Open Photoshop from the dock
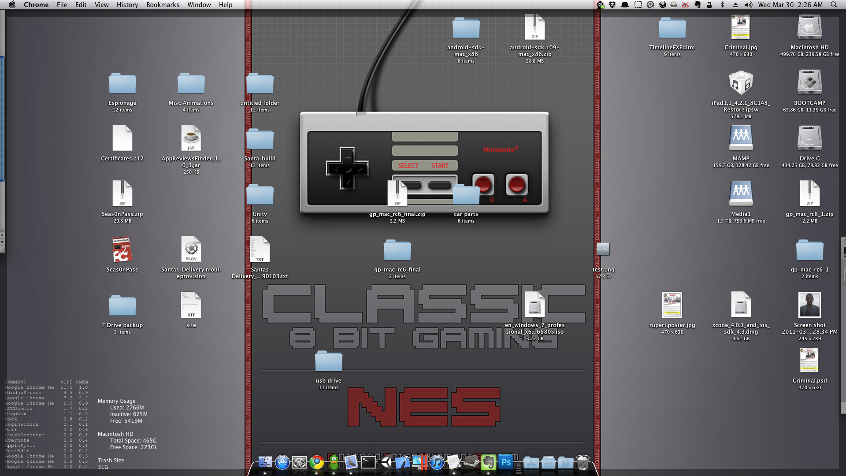This screenshot has width=846, height=476. [x=506, y=462]
